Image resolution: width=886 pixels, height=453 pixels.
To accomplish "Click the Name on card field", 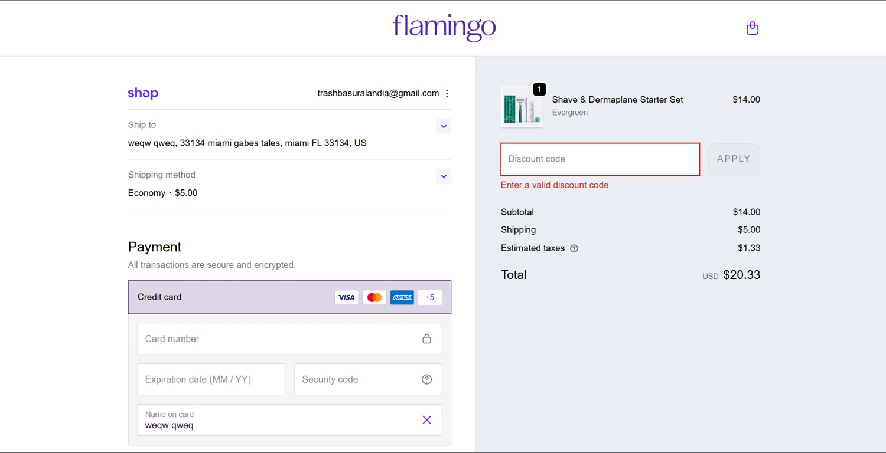I will click(x=289, y=420).
